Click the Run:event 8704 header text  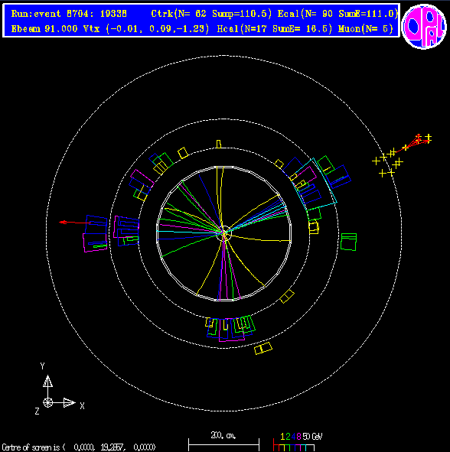tap(69, 14)
